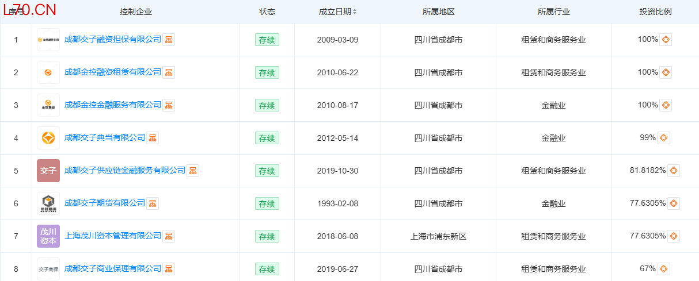699x281 pixels.
Task: Click the 控制企业 column header
Action: click(136, 11)
